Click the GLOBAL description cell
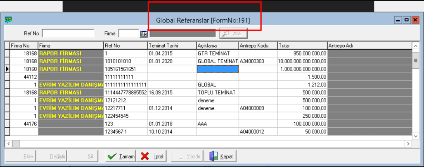The image size is (424, 167). 218,85
